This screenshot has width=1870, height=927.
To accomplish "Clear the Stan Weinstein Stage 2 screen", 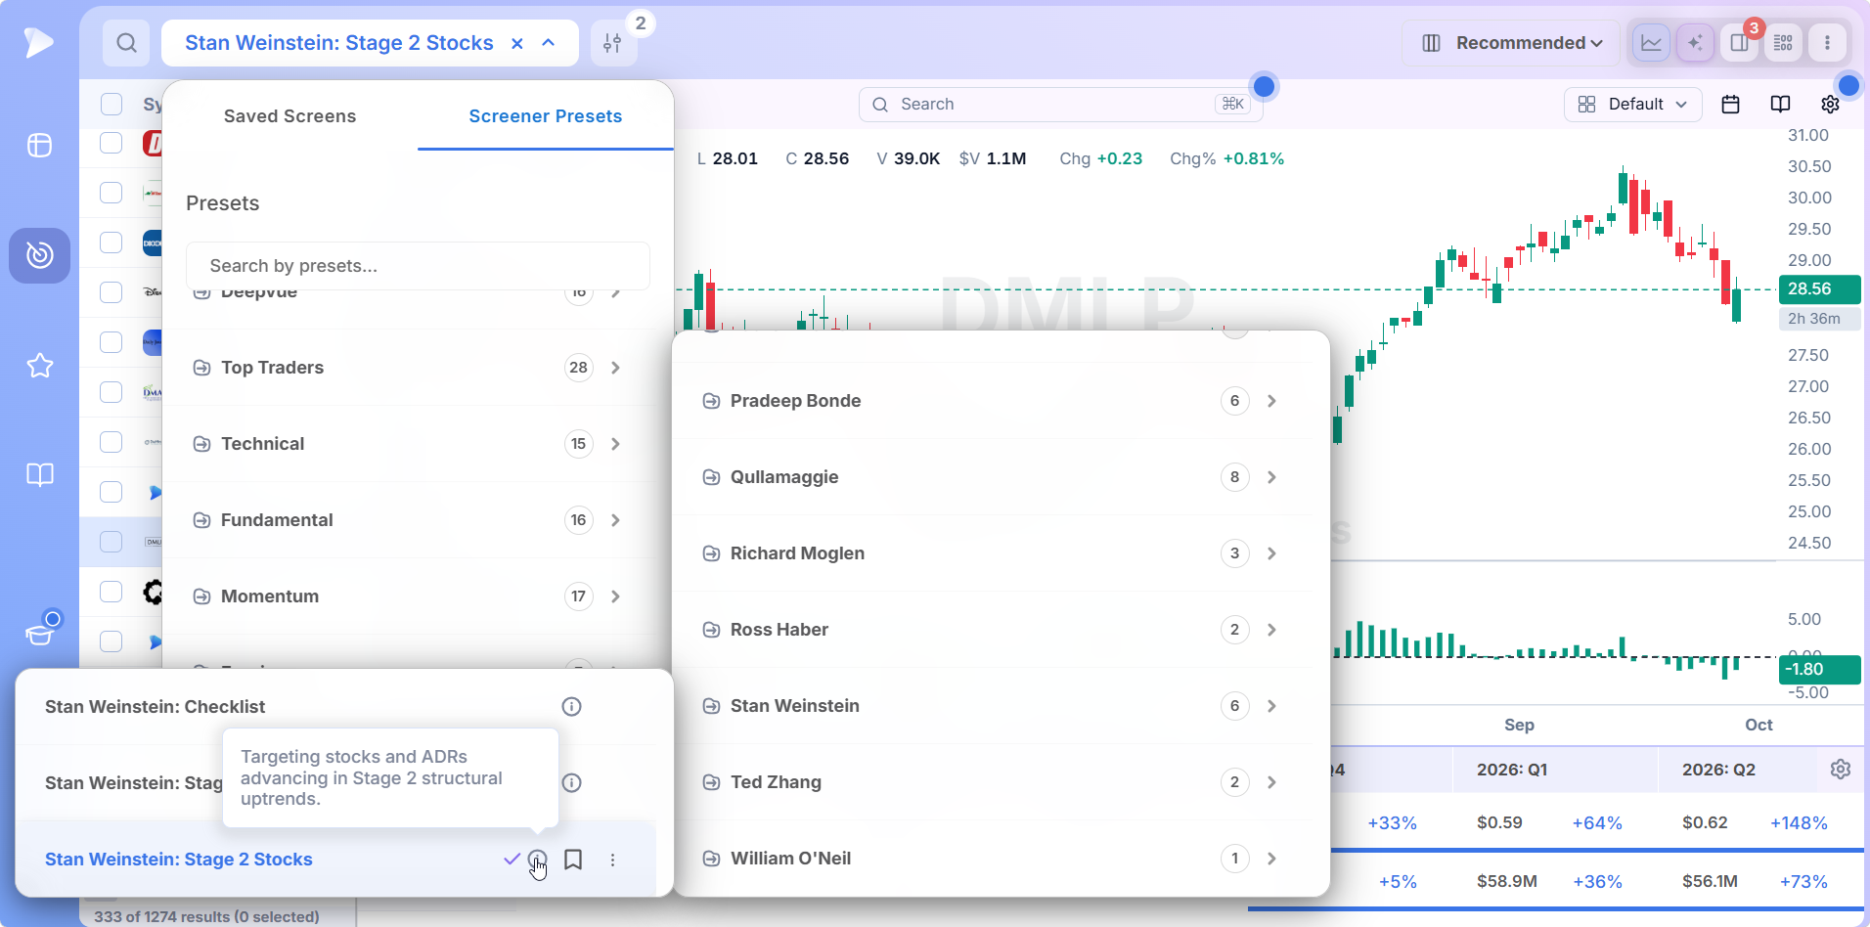I will tap(517, 43).
